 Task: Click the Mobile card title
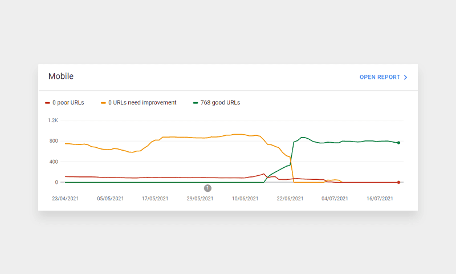tap(61, 76)
